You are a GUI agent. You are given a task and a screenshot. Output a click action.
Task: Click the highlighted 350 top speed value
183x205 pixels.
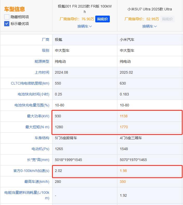123,182
